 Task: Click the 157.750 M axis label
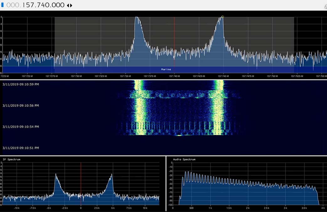coord(272,76)
